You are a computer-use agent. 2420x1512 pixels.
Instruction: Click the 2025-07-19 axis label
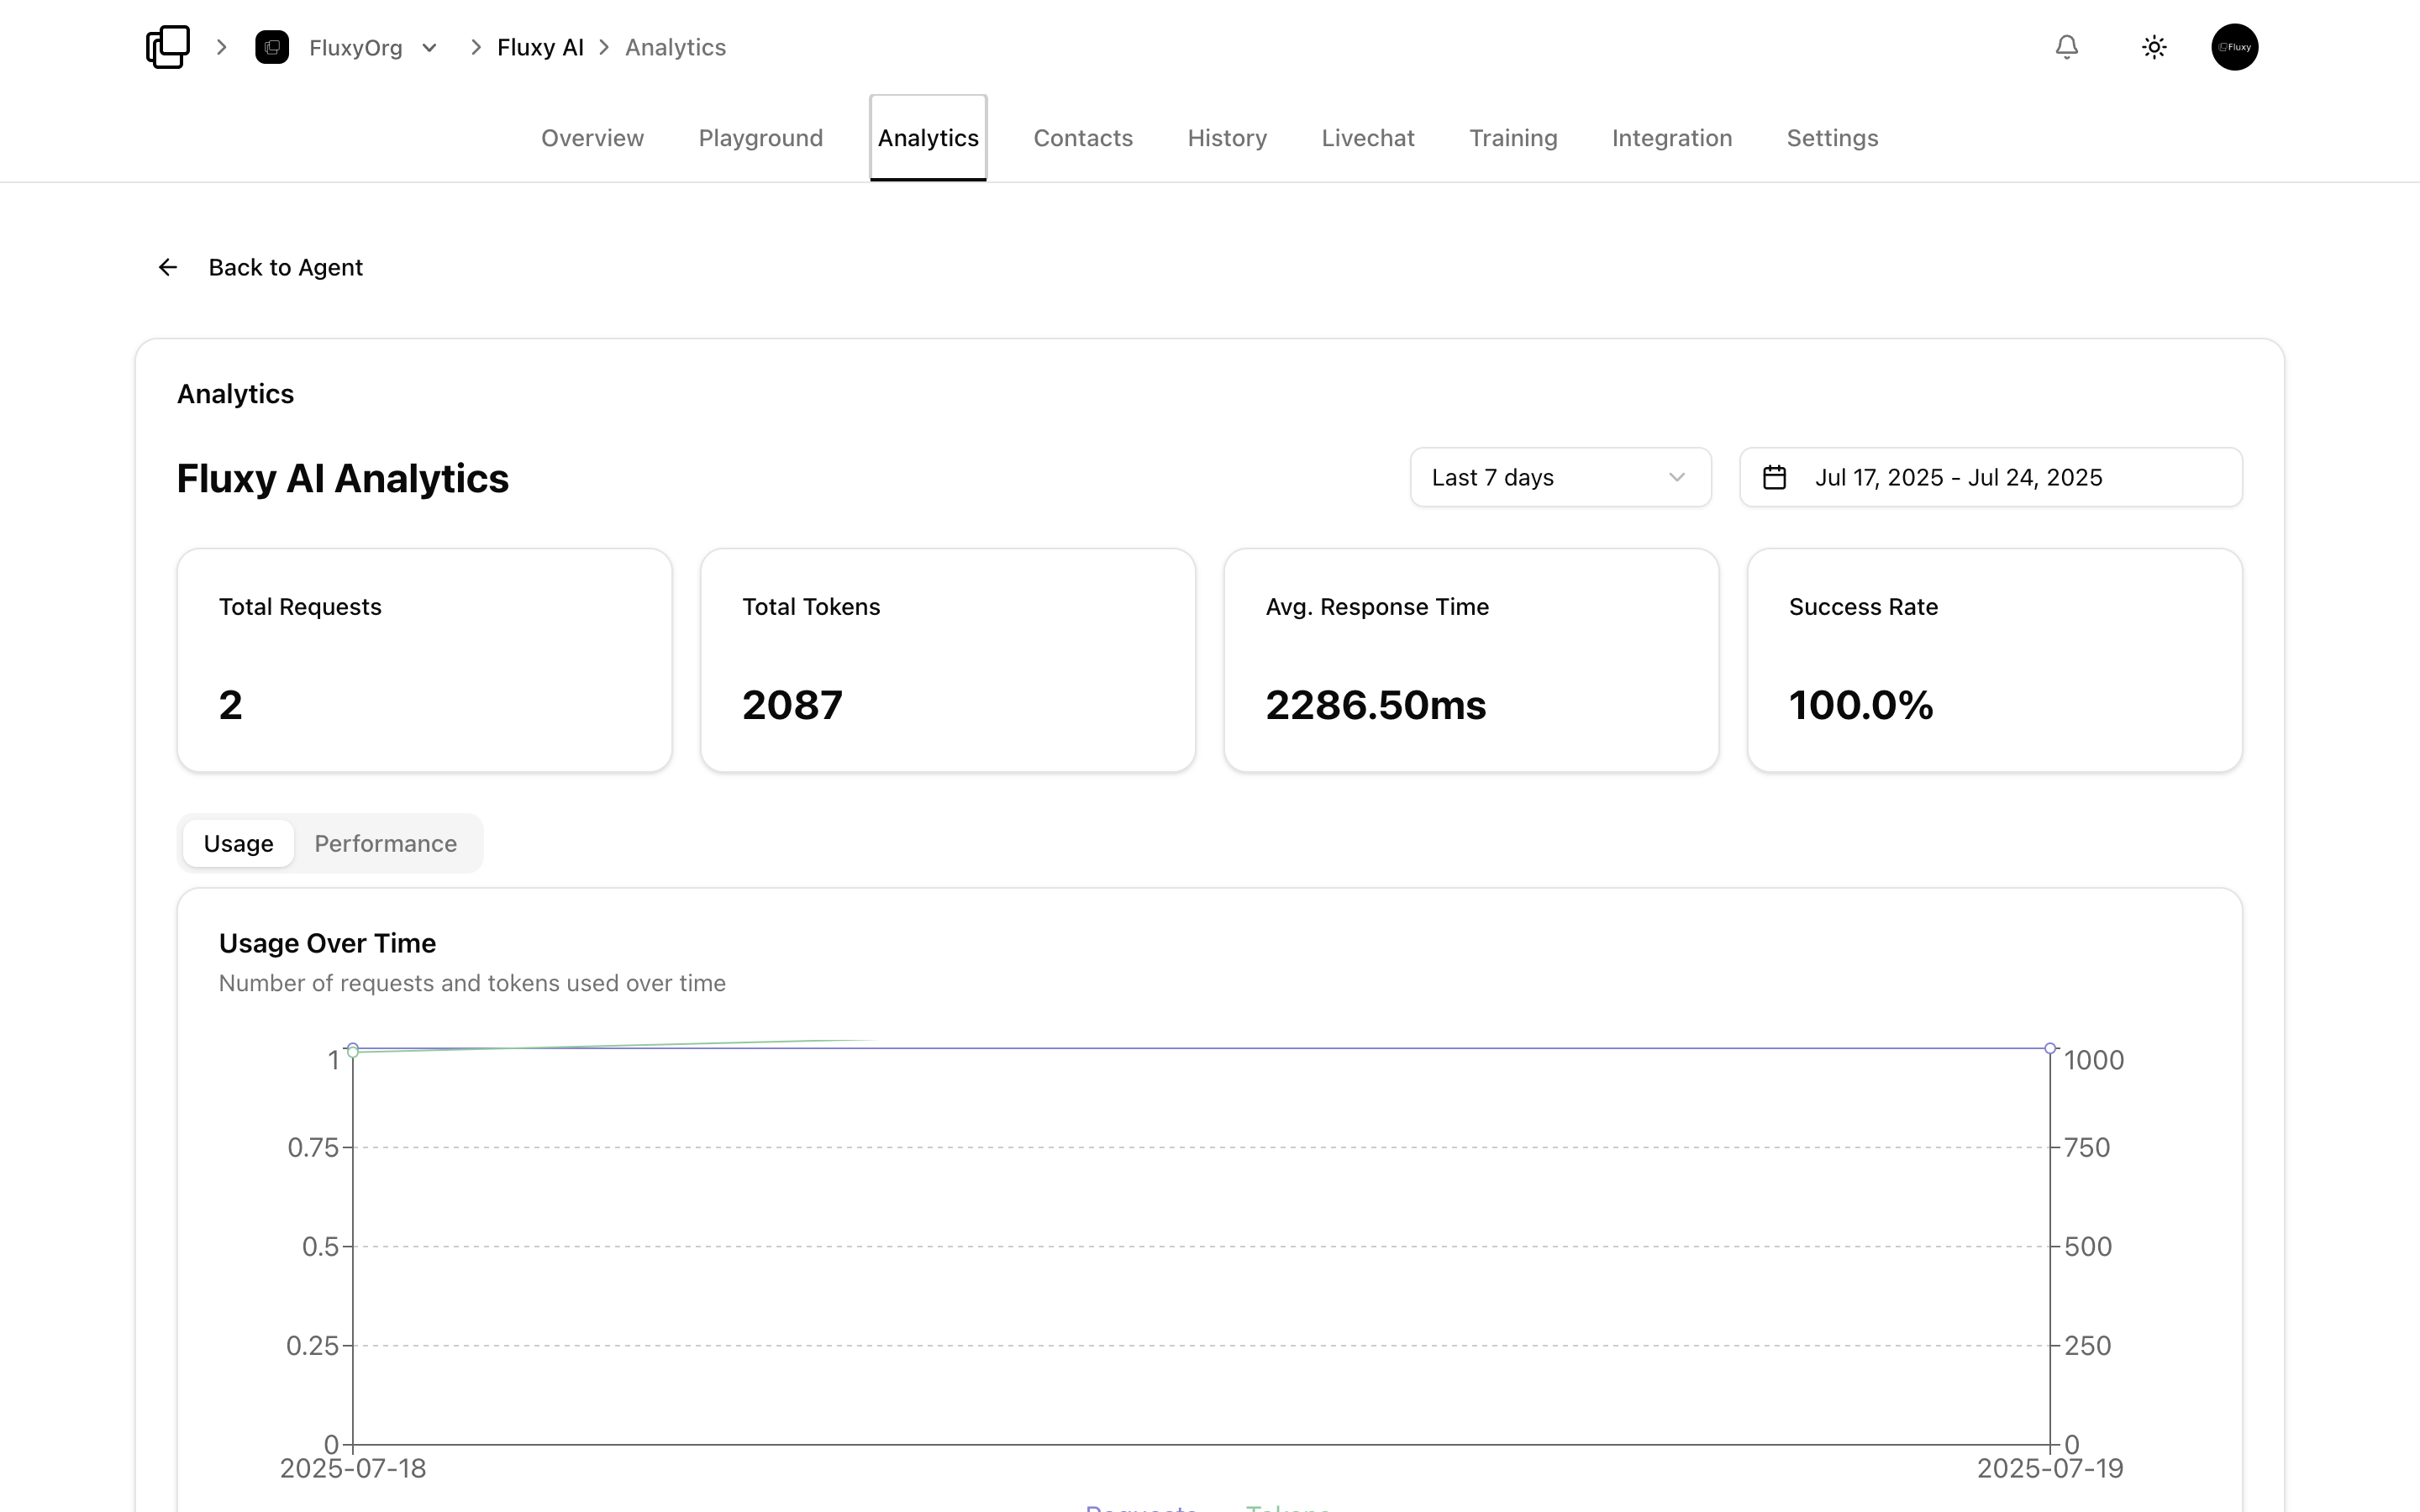click(x=2050, y=1468)
